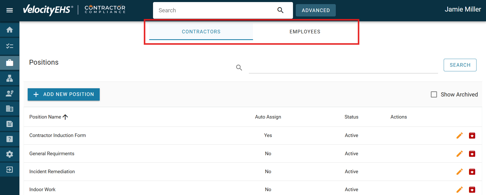This screenshot has height=195, width=486.
Task: Select the contractors management sidebar icon
Action: [x=10, y=93]
